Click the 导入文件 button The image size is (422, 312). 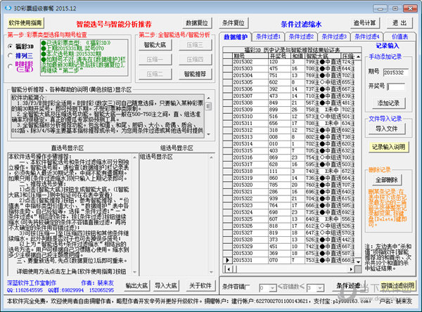click(x=386, y=129)
